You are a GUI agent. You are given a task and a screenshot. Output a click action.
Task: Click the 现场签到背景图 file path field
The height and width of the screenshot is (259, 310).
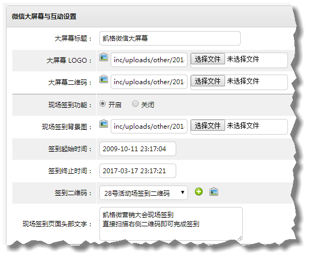(x=149, y=126)
